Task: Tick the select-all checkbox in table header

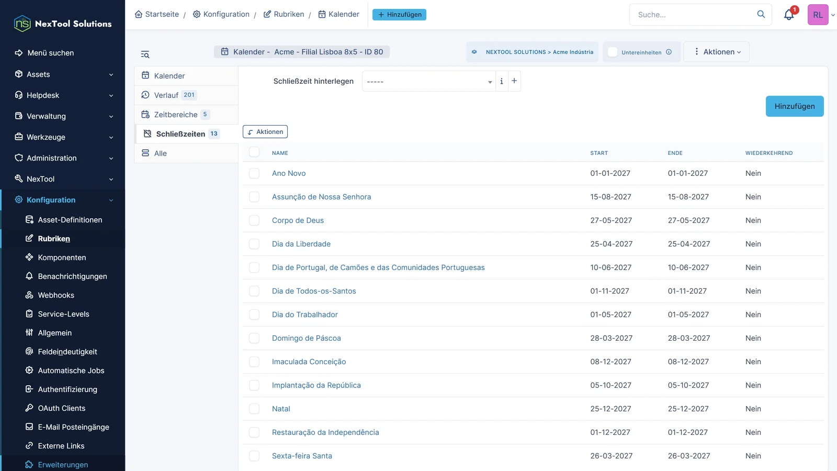Action: click(254, 152)
